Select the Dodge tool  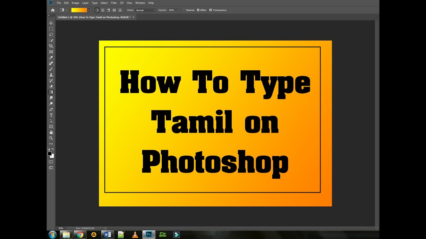point(51,104)
